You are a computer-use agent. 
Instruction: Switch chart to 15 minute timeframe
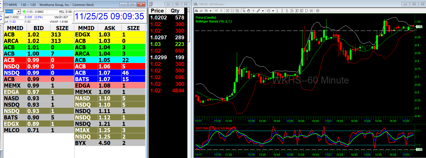(x=292, y=11)
